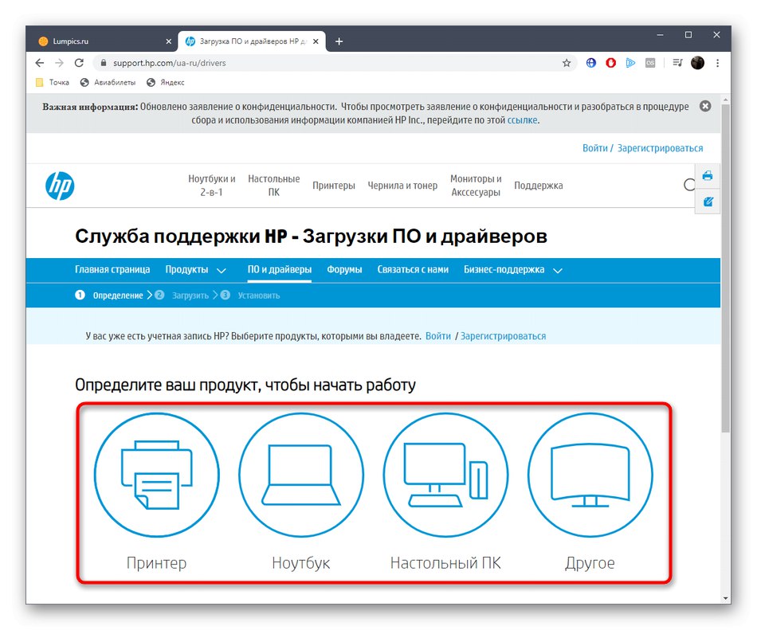Bookmark this page with the star icon

coord(567,63)
